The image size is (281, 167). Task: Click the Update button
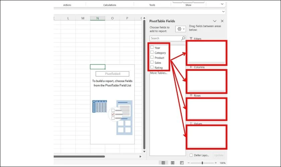[x=219, y=155]
